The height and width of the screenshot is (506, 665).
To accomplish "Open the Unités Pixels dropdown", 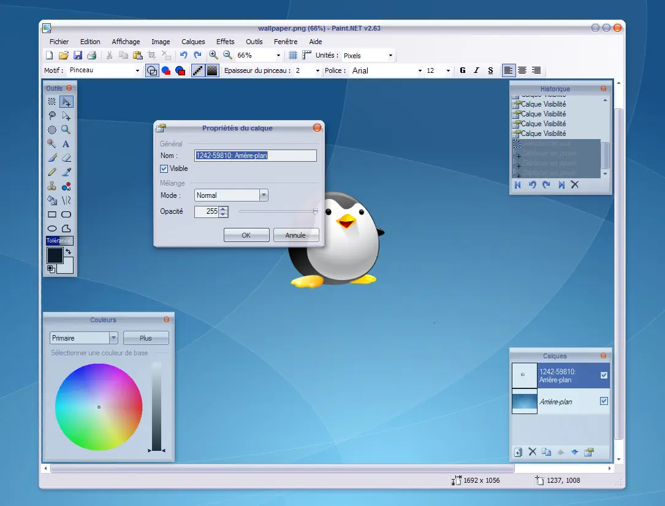I will [390, 56].
